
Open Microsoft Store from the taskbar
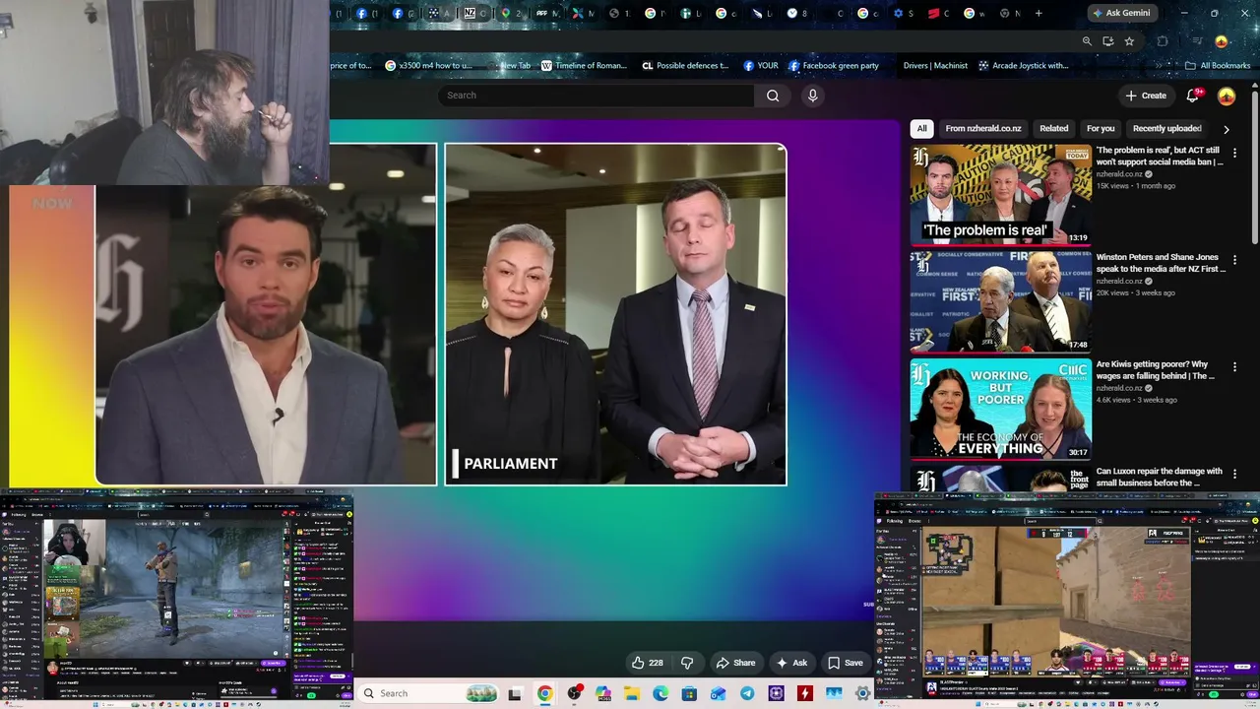[689, 693]
